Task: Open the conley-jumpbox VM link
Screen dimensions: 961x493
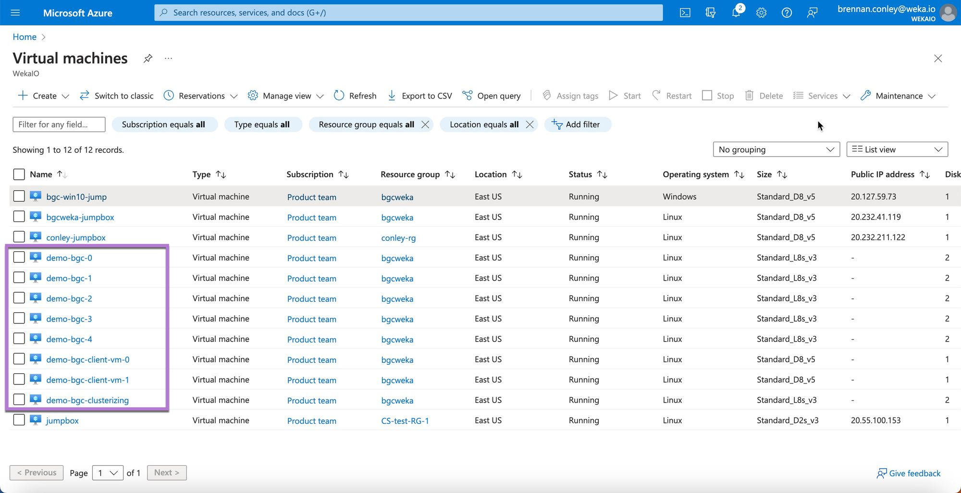Action: point(76,237)
